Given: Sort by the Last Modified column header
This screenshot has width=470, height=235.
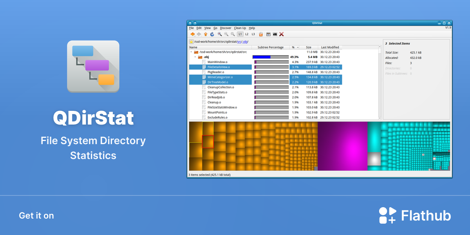Looking at the screenshot, I should tap(330, 47).
